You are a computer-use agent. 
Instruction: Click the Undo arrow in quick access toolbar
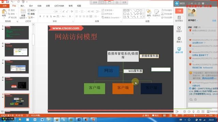point(12,2)
